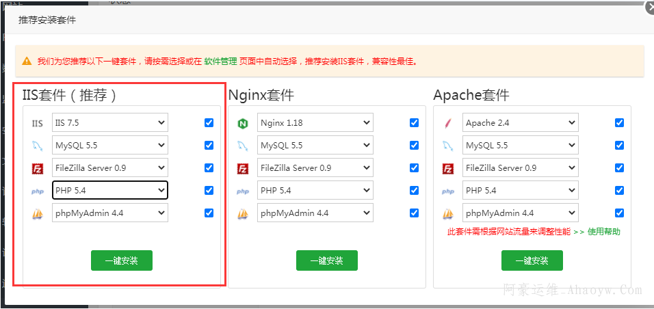The height and width of the screenshot is (309, 654).
Task: Open the Apache 2.4 version dropdown
Action: pyautogui.click(x=520, y=123)
